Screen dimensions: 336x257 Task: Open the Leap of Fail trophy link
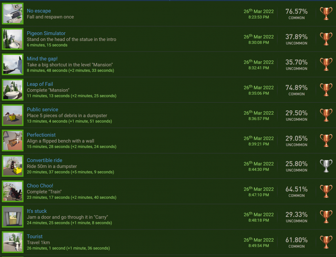click(x=40, y=84)
